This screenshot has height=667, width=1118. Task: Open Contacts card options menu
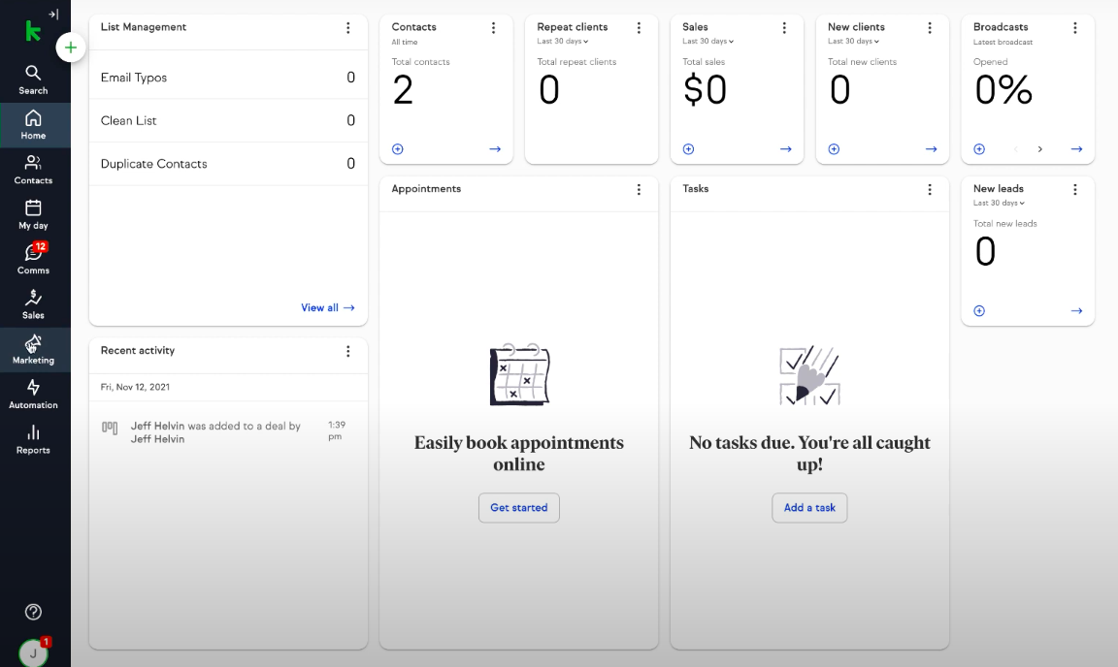pyautogui.click(x=493, y=28)
